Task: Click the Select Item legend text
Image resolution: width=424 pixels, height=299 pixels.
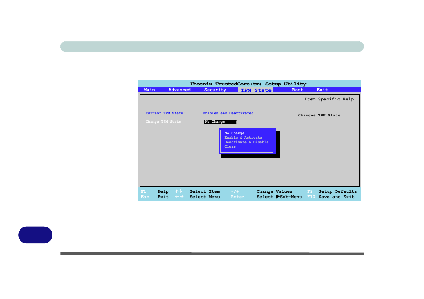Action: pyautogui.click(x=205, y=191)
